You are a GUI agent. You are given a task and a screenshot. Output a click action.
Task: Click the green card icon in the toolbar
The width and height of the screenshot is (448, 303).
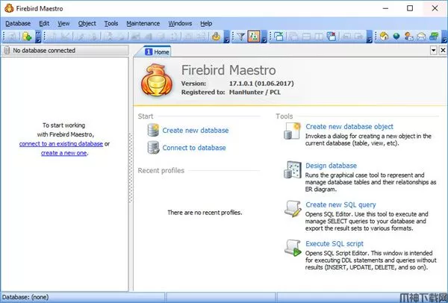[x=434, y=37]
